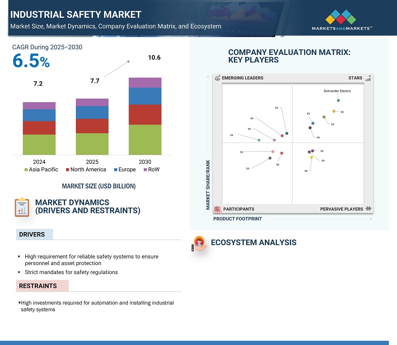Click the Company Evaluation Matrix heading
Image resolution: width=397 pixels, height=345 pixels.
[x=289, y=56]
